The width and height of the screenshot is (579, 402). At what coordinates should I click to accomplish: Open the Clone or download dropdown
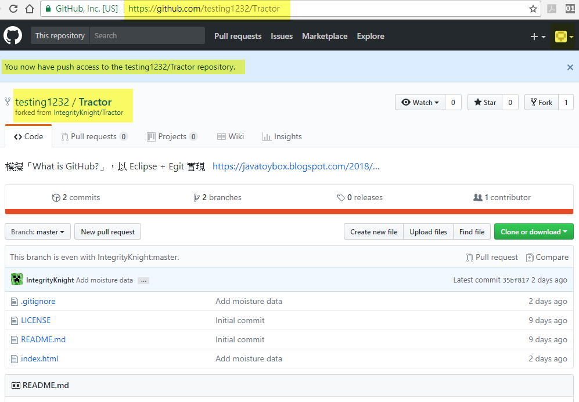(533, 231)
